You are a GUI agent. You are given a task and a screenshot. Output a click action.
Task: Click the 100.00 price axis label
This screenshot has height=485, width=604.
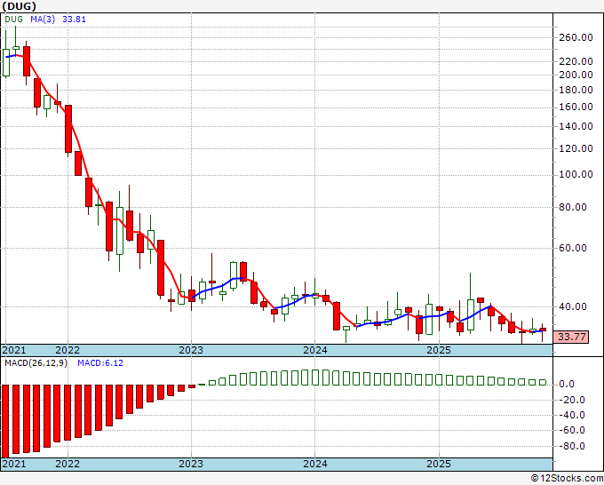tap(576, 174)
